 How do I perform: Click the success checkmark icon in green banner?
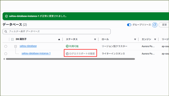(6, 16)
